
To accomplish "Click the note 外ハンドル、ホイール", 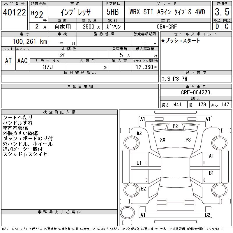I will (28, 144).
